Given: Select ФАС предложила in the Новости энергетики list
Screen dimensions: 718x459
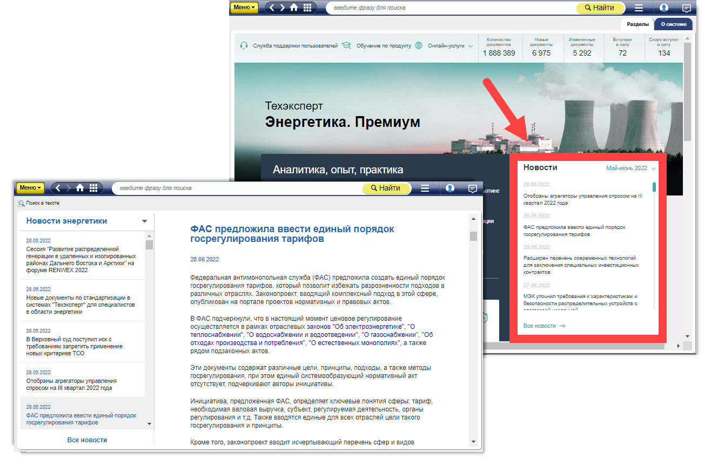Looking at the screenshot, I should [82, 415].
